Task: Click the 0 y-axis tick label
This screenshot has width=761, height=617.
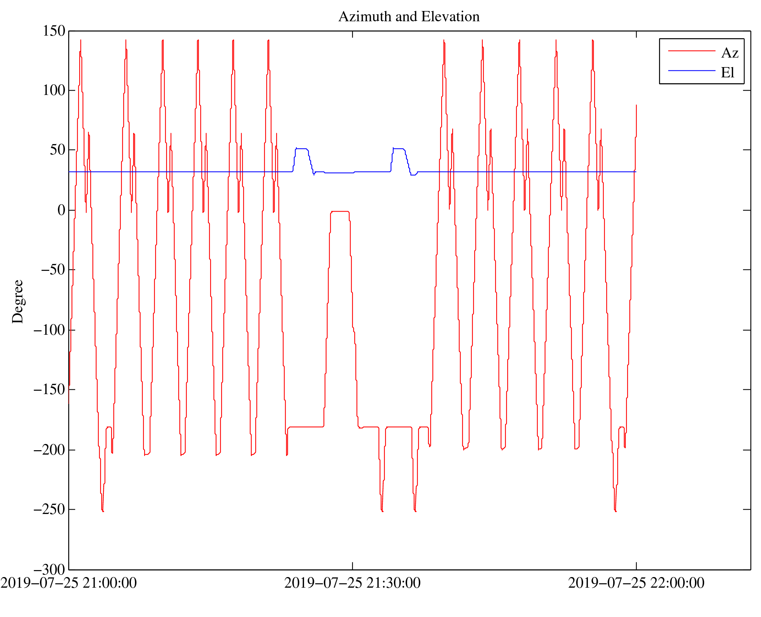Action: tap(61, 210)
